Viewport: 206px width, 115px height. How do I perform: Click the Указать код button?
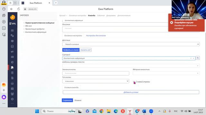tap(85, 50)
